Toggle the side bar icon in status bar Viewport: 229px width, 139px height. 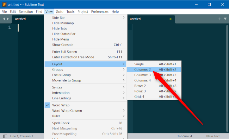point(5,136)
